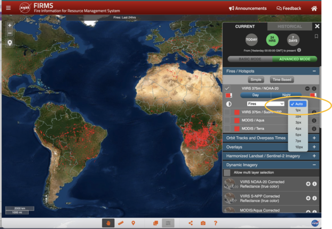Go to the home page icon
The image size is (332, 229).
314,8
